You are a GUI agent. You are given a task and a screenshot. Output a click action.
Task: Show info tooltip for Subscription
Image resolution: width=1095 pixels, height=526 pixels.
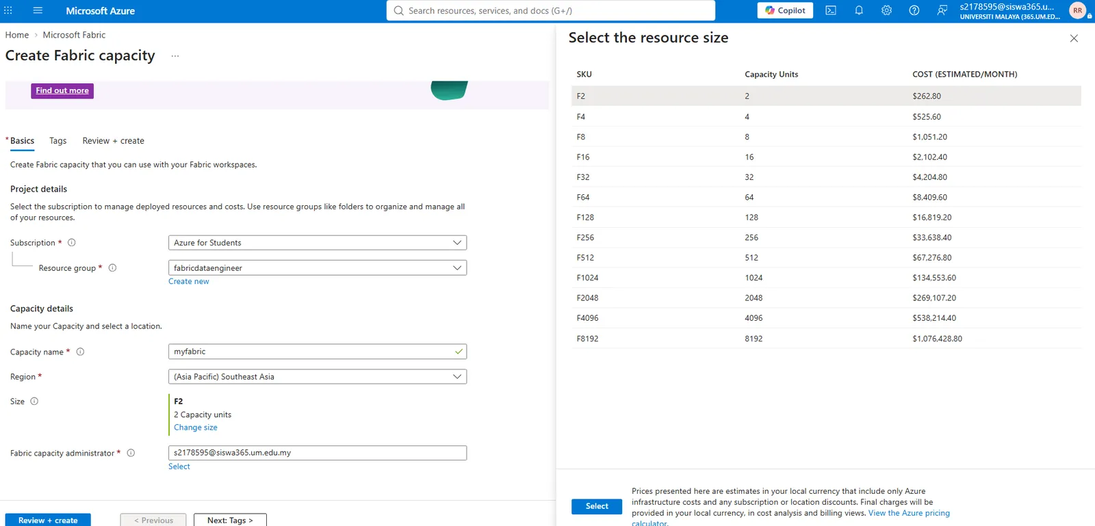point(72,242)
